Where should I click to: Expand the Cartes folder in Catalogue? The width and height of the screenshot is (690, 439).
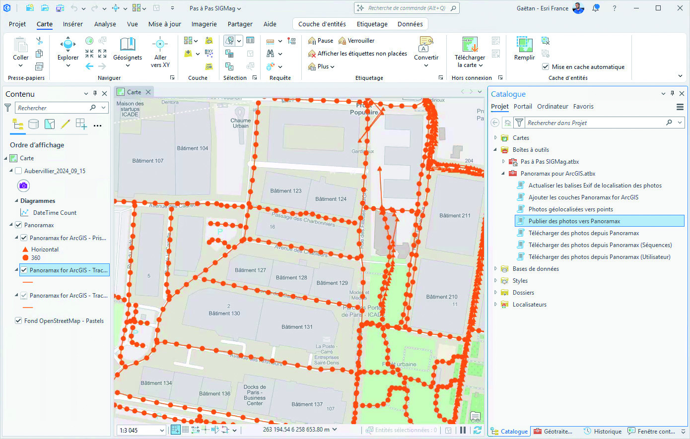tap(495, 137)
